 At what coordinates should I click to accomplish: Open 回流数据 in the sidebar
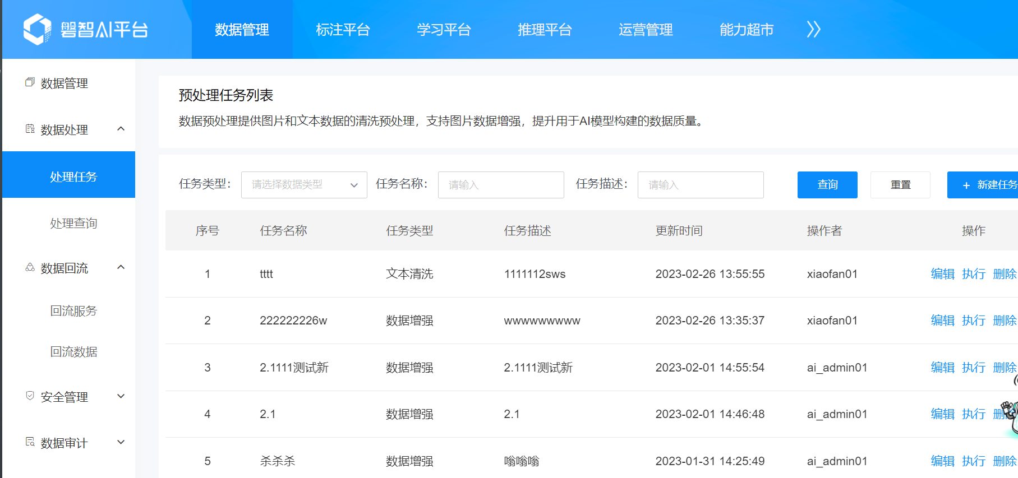click(73, 351)
